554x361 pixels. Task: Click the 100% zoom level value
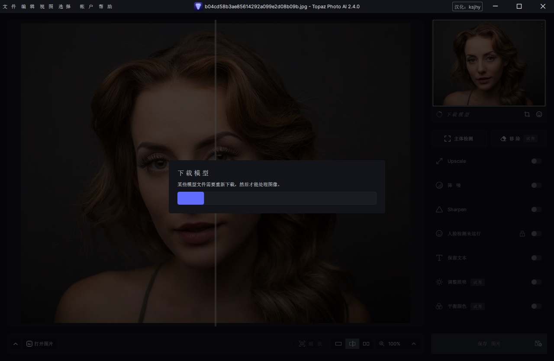point(394,344)
